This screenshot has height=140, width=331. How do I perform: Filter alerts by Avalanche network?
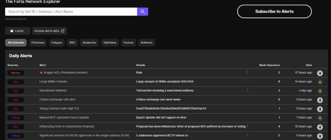tap(89, 43)
